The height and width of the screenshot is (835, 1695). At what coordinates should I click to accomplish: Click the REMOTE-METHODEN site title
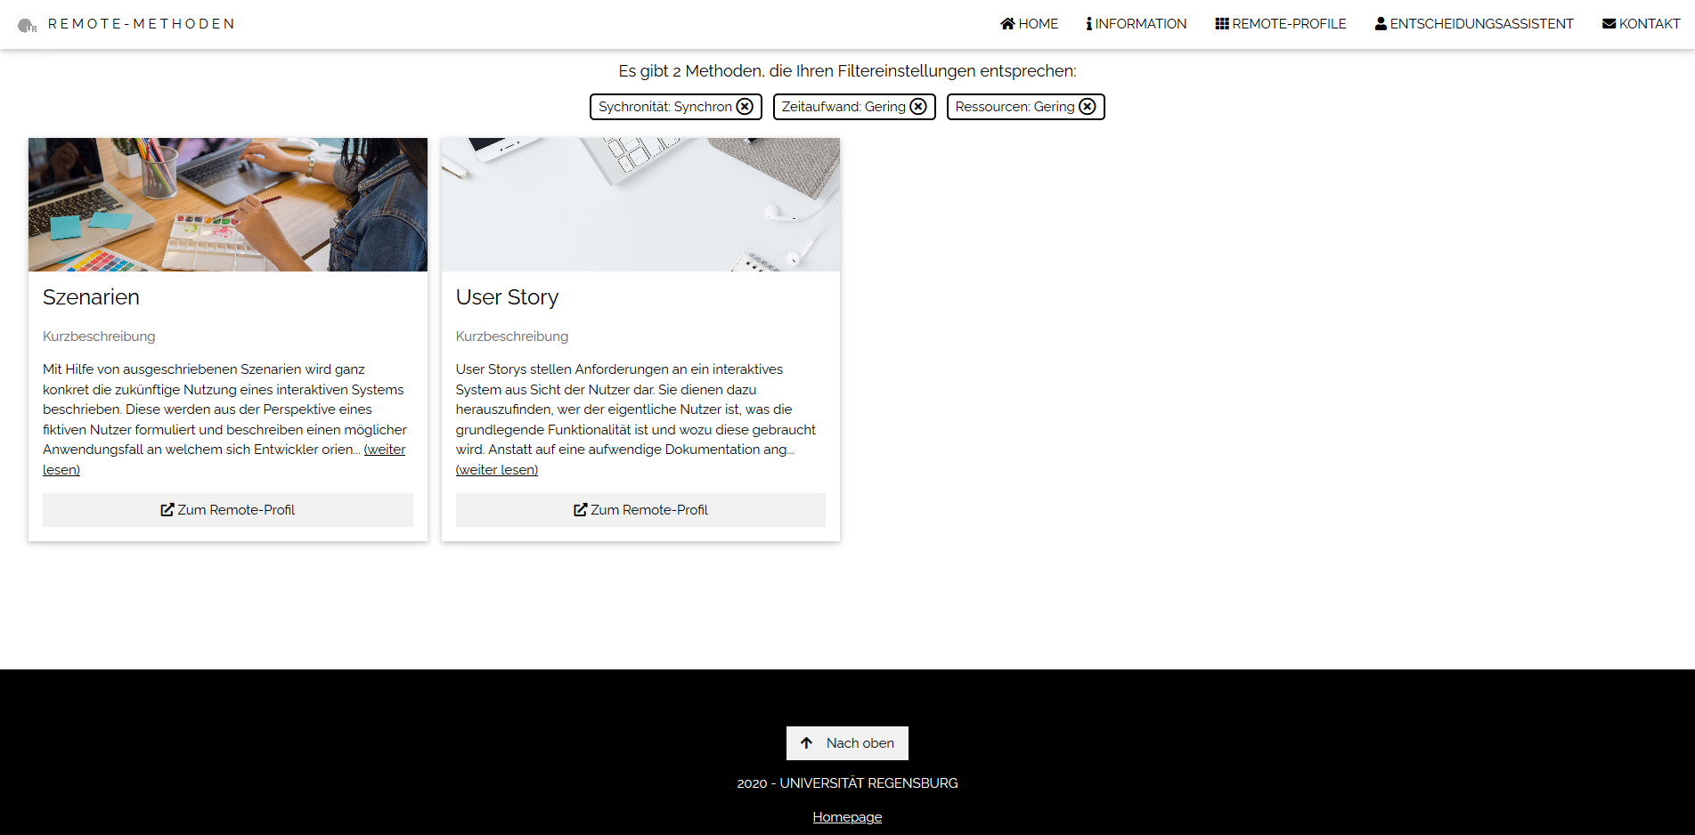(142, 24)
